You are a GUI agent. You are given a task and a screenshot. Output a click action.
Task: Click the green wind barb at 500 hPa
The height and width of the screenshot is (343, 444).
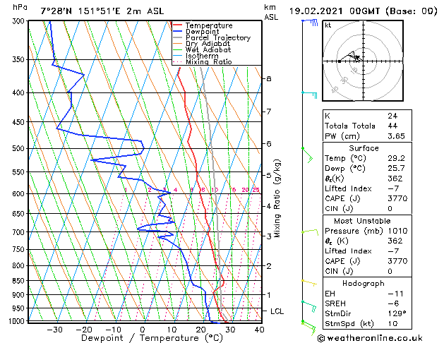pos(307,155)
